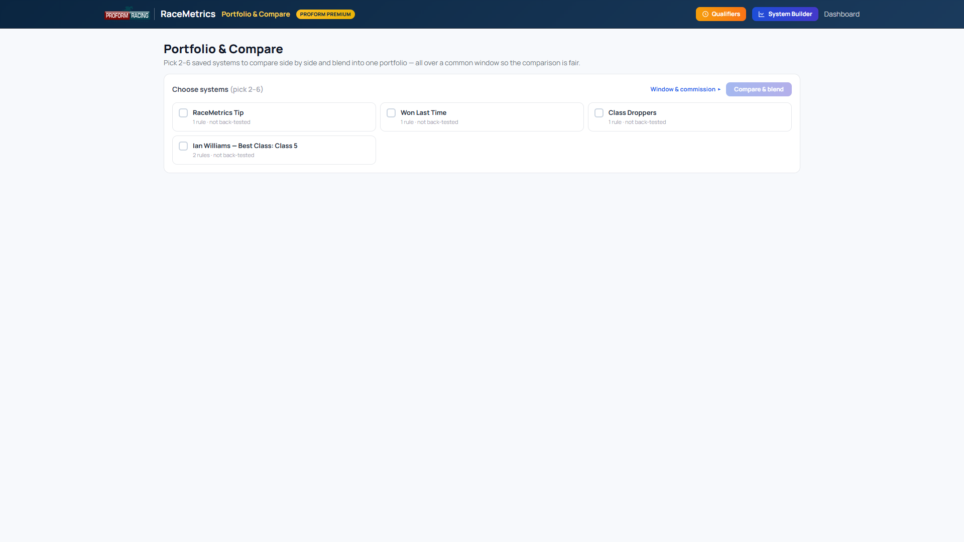Click the Portfolio & Compare page heading
964x542 pixels.
tap(223, 49)
